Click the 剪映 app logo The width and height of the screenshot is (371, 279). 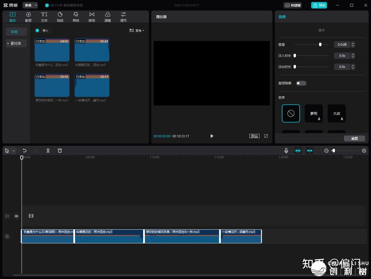[x=11, y=5]
